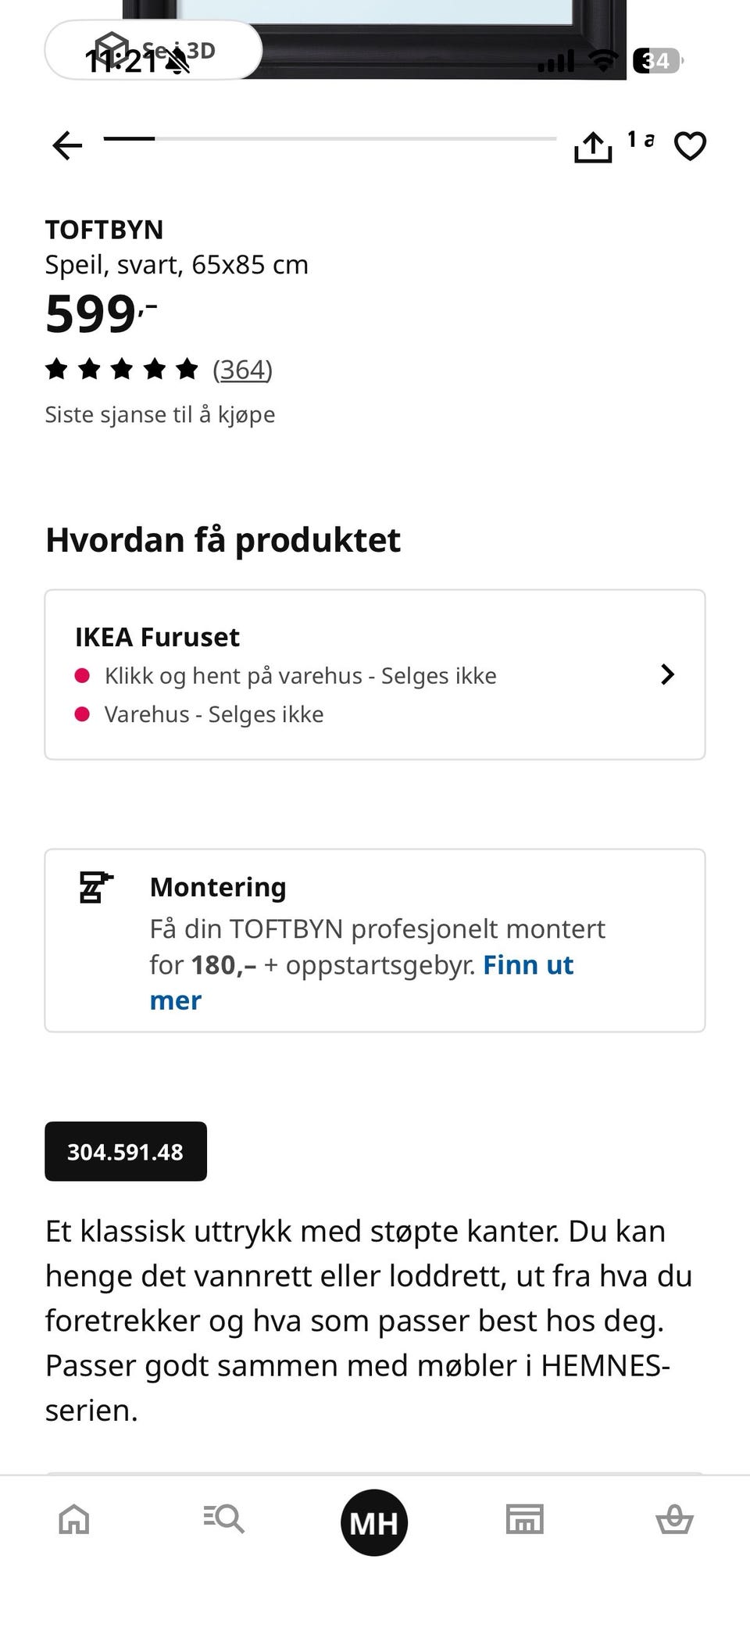The height and width of the screenshot is (1631, 750).
Task: Open the Montering service card
Action: (375, 940)
